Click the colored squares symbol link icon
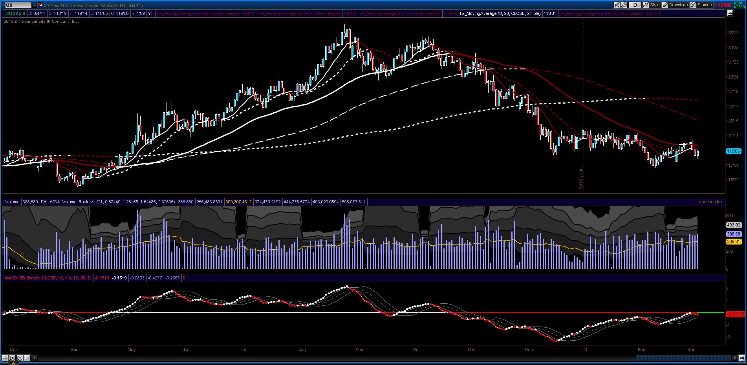This screenshot has width=747, height=365. (40, 5)
